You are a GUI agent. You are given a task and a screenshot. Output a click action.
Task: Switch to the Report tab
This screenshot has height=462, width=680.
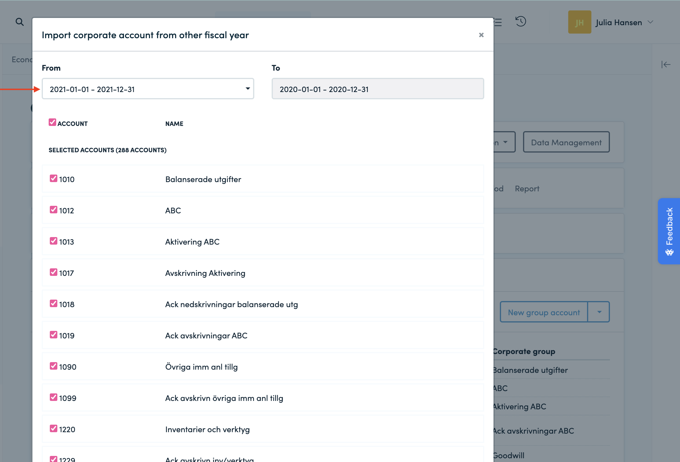(x=527, y=189)
